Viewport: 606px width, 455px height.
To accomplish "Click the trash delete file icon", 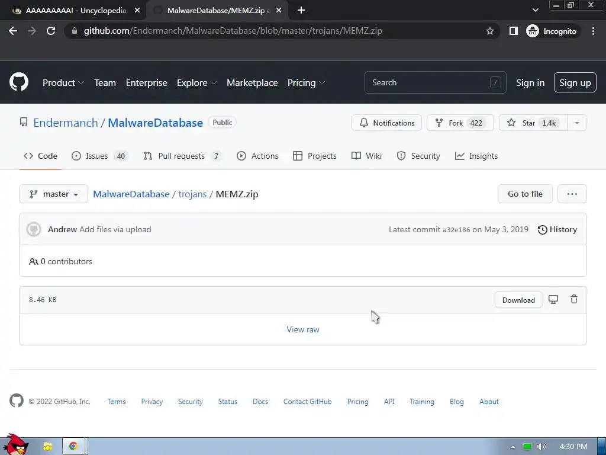I will pos(574,299).
